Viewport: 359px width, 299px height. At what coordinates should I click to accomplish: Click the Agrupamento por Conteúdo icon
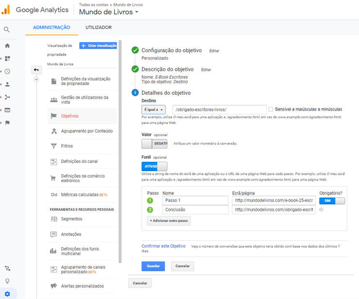(54, 131)
